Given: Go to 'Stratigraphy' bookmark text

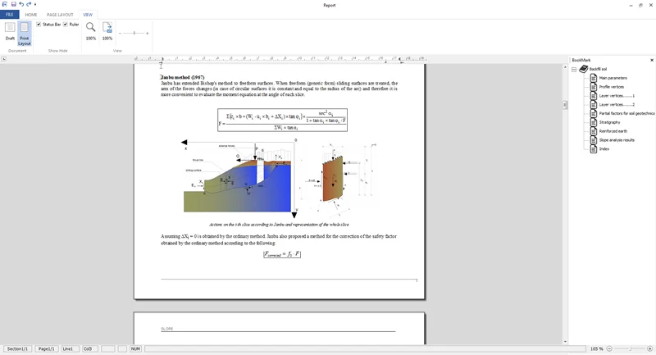Looking at the screenshot, I should [x=609, y=122].
